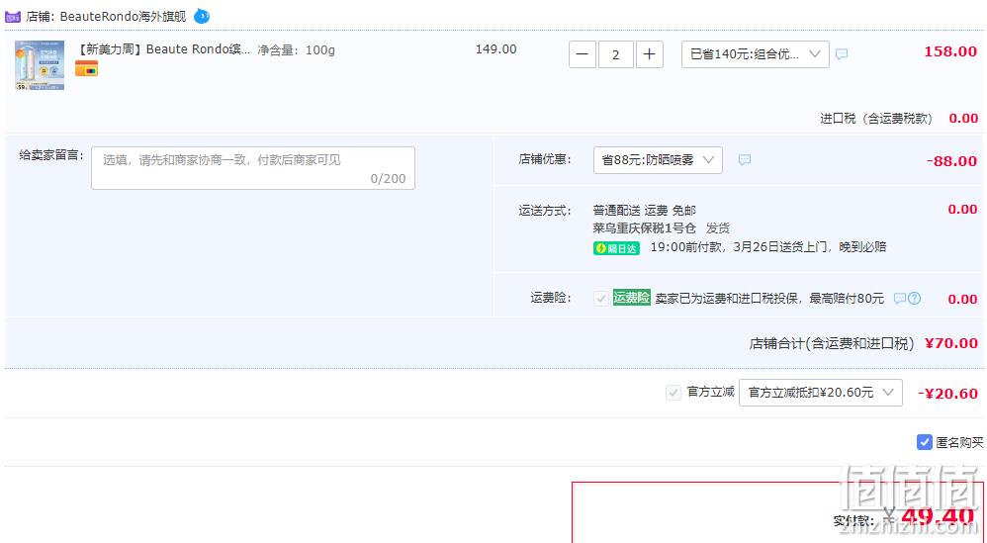Expand the 省88元:防晒喷雾 store discount dropdown

(x=658, y=160)
